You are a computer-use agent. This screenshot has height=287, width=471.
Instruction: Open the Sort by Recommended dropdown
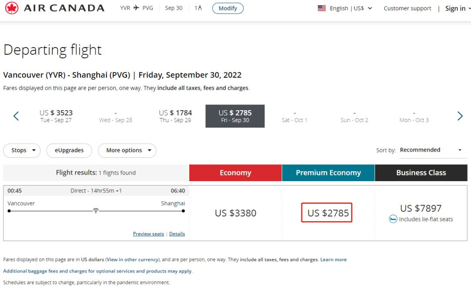430,150
